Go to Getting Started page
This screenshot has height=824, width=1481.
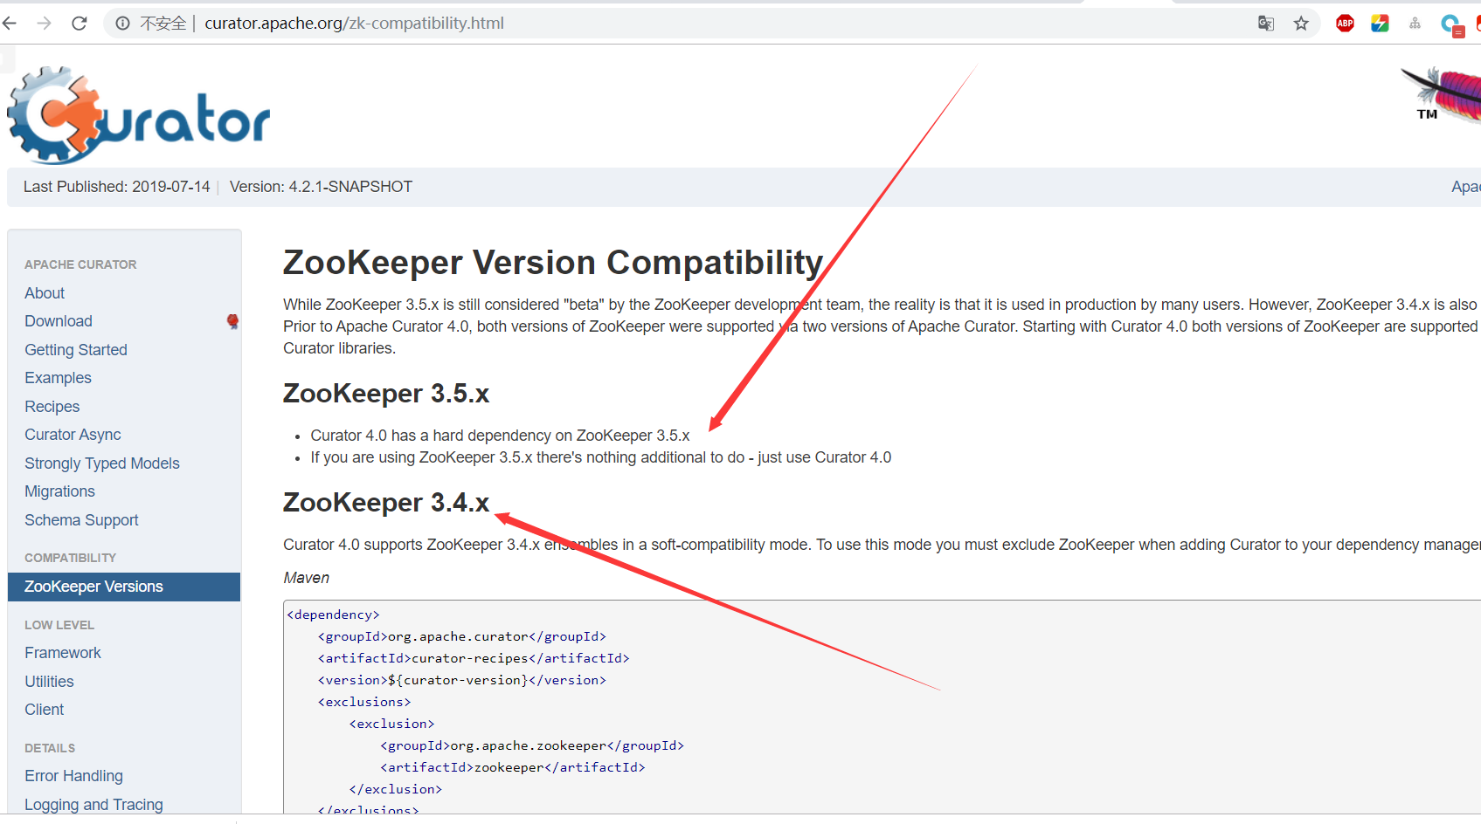76,350
